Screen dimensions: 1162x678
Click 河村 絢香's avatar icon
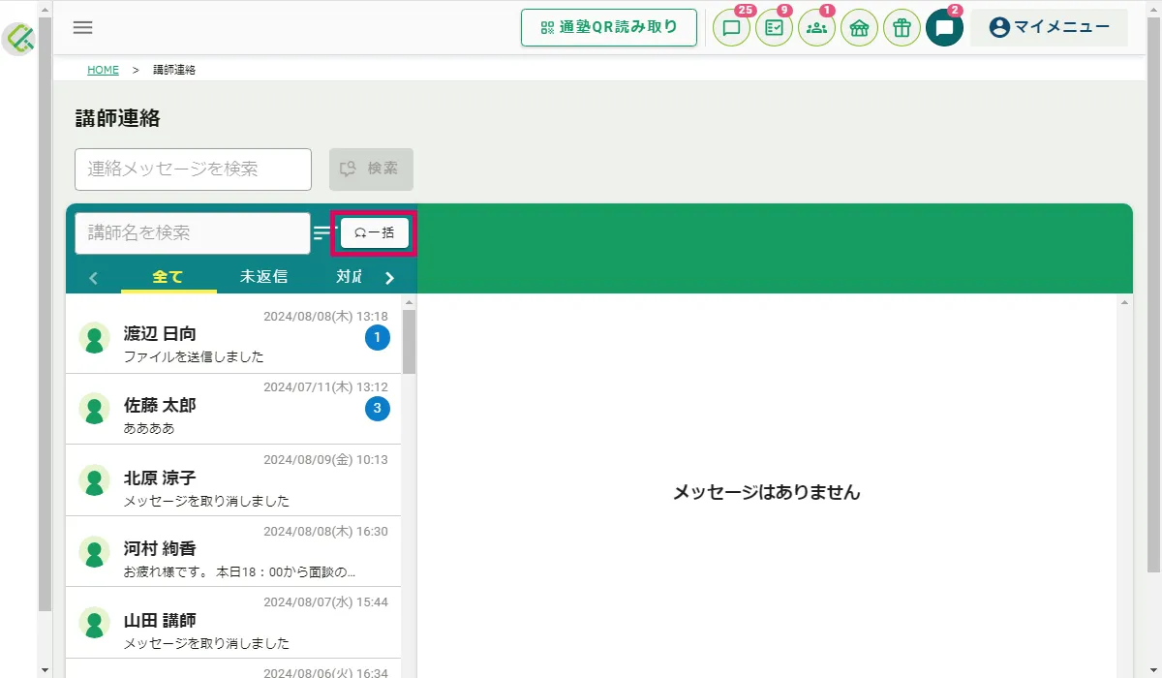coord(94,551)
